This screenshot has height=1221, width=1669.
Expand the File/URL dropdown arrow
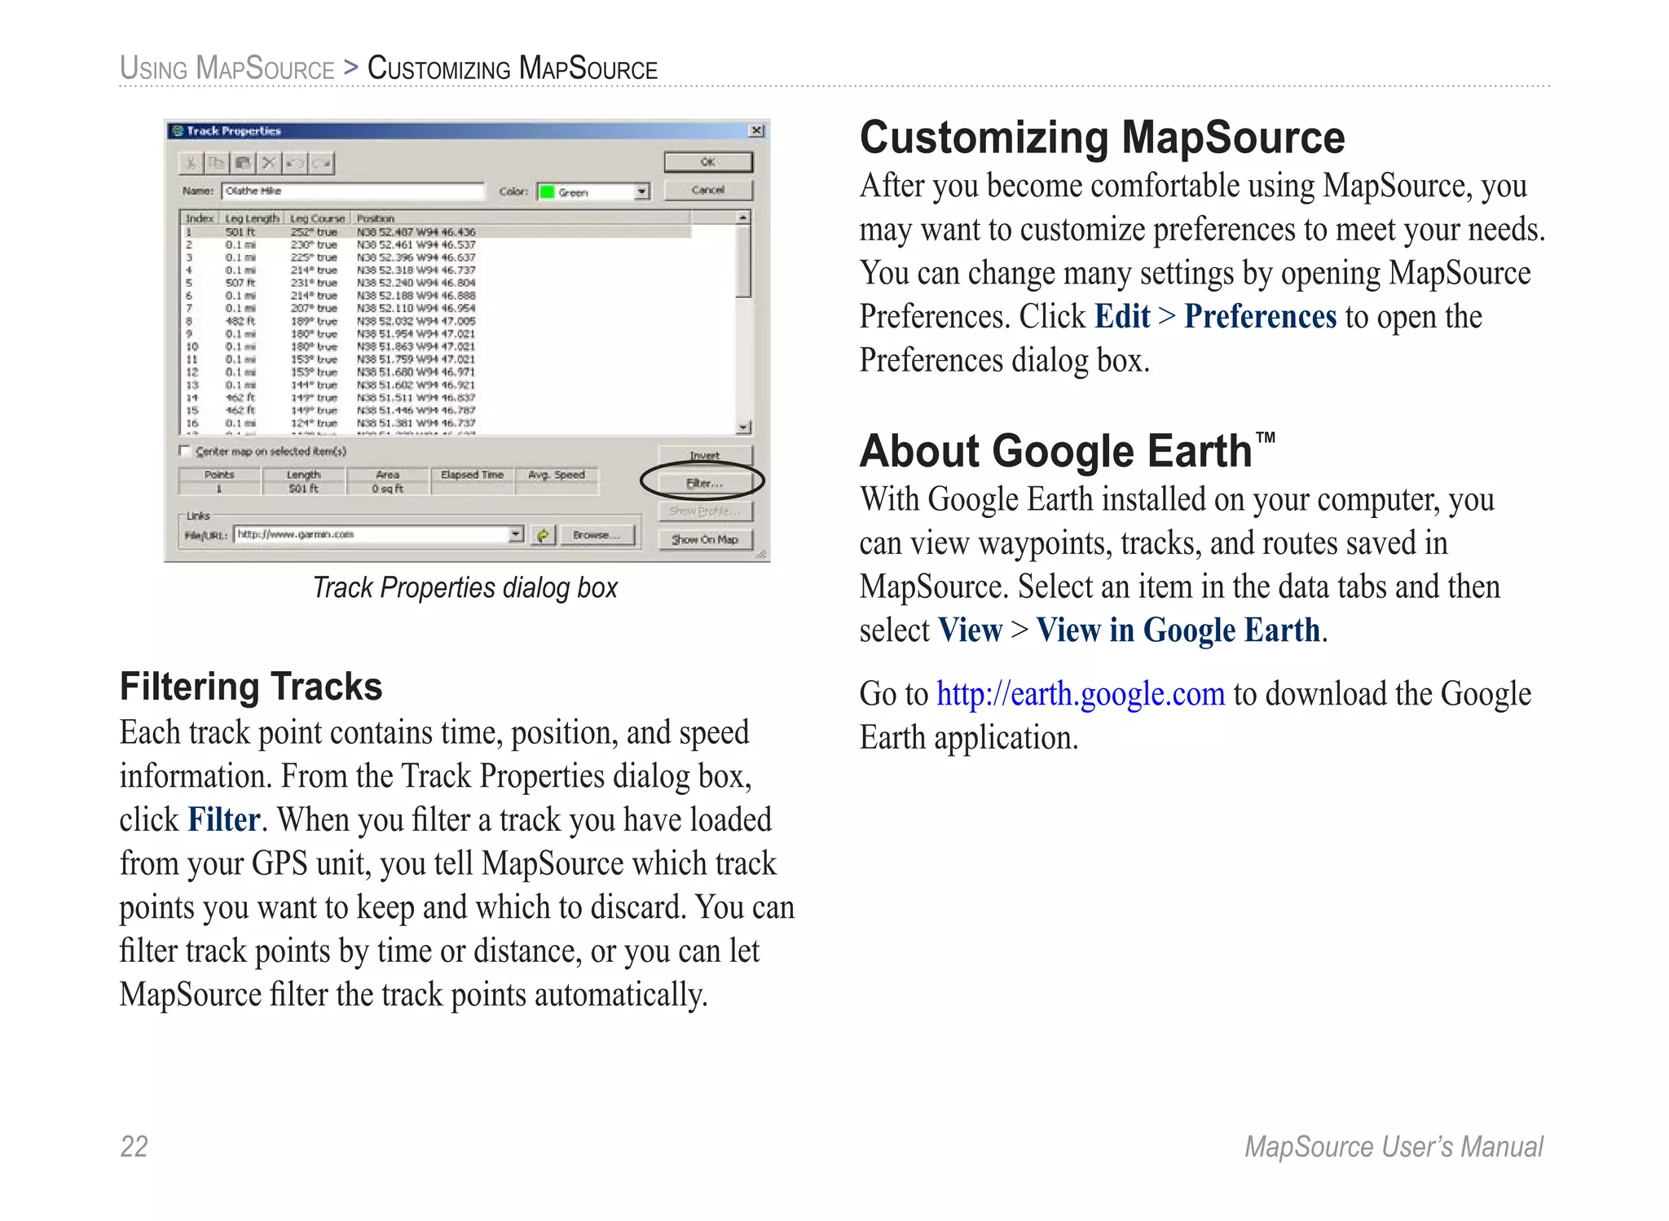point(517,534)
